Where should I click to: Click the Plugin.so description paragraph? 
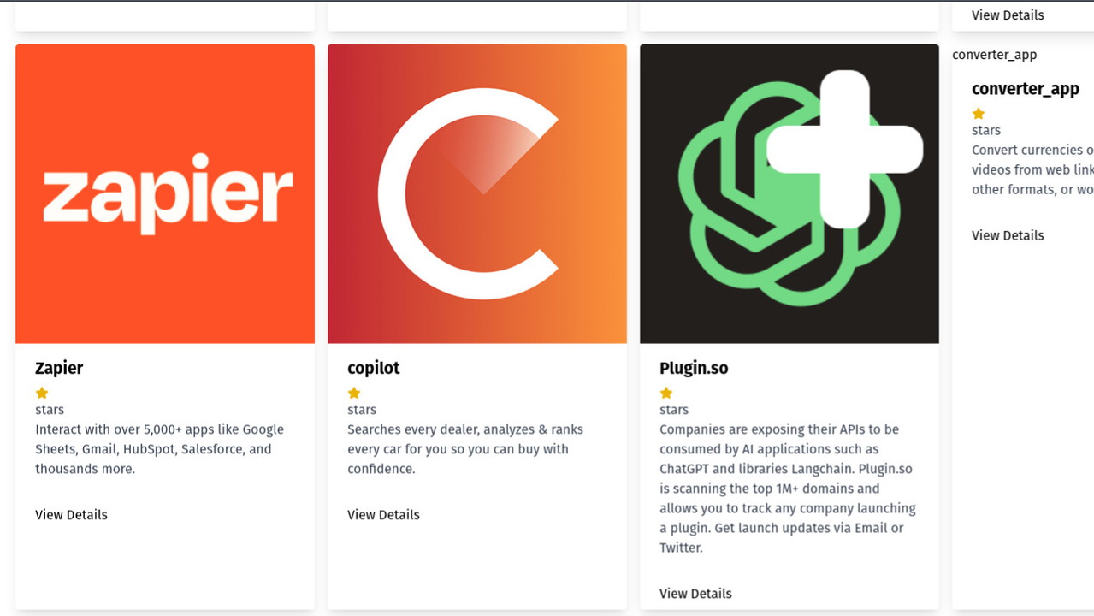pyautogui.click(x=788, y=489)
